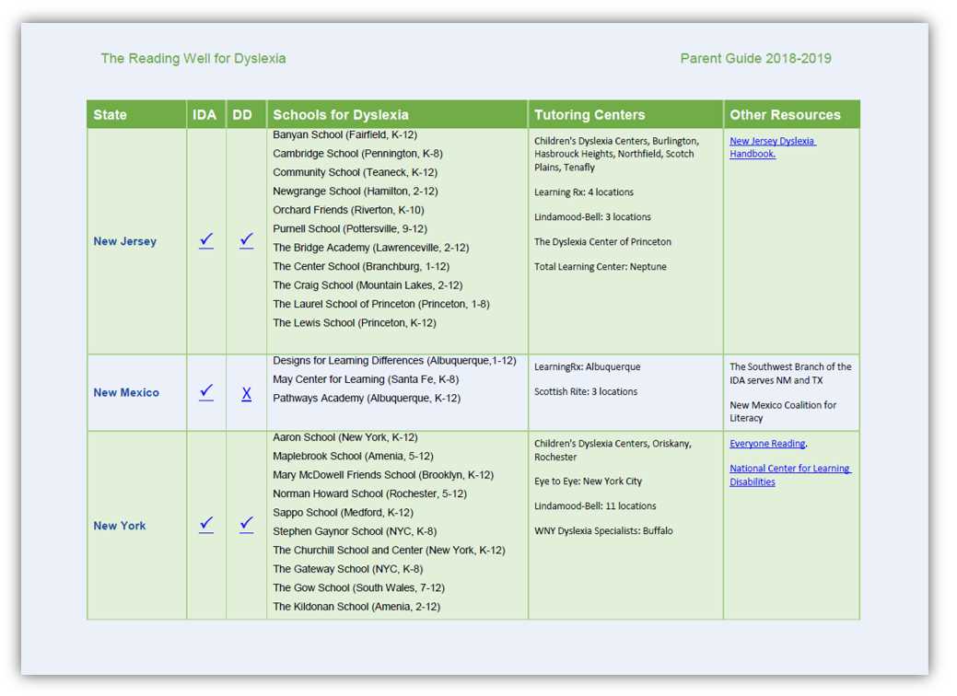The image size is (957, 696).
Task: Select Eye to Eye: New York City text
Action: click(x=588, y=481)
